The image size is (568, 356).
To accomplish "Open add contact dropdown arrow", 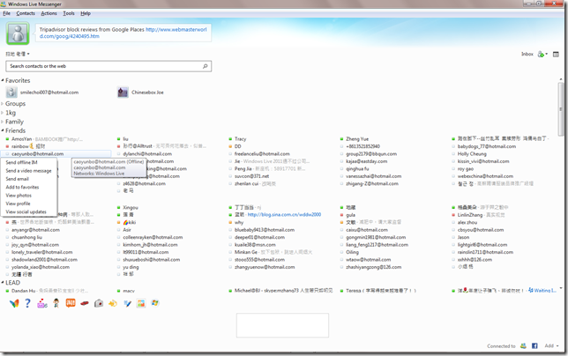I will click(x=546, y=55).
